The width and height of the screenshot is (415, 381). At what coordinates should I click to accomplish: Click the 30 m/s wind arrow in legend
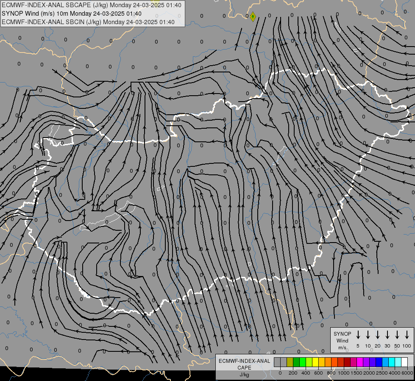coord(387,335)
